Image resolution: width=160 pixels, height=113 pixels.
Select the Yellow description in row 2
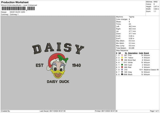131,58
